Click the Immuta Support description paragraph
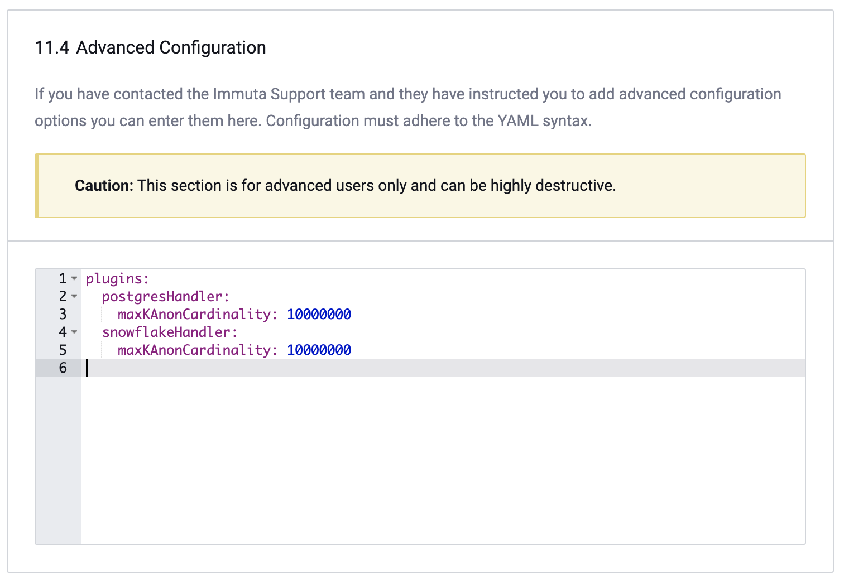Screen dimensions: 844x579 tap(407, 107)
